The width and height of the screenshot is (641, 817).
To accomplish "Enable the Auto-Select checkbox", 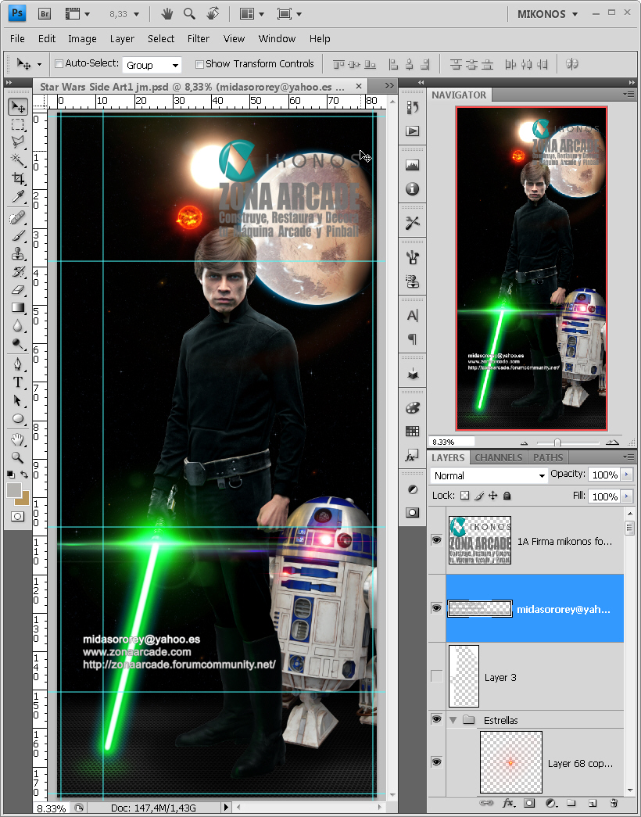I will pyautogui.click(x=59, y=63).
